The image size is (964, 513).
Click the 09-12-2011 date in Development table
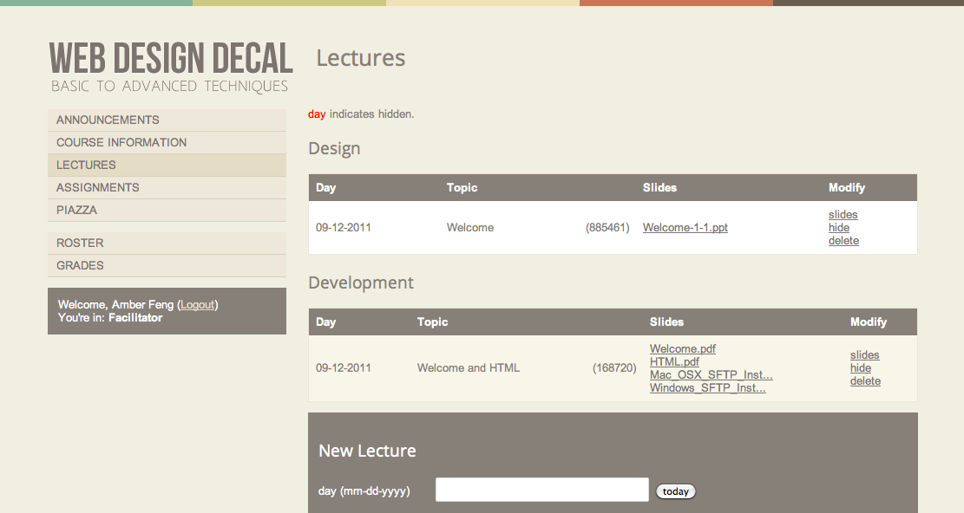344,368
